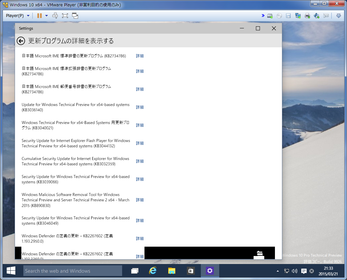The width and height of the screenshot is (347, 280).
Task: Select the 日本語 Microsoft IME 標準辞書 update text
Action: point(74,56)
